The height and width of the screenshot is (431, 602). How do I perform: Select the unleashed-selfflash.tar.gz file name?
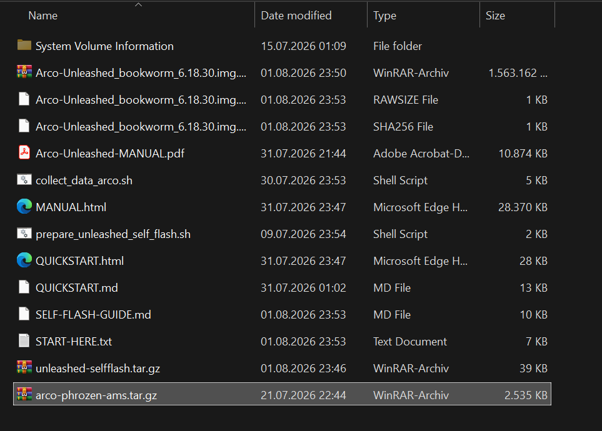(x=98, y=369)
